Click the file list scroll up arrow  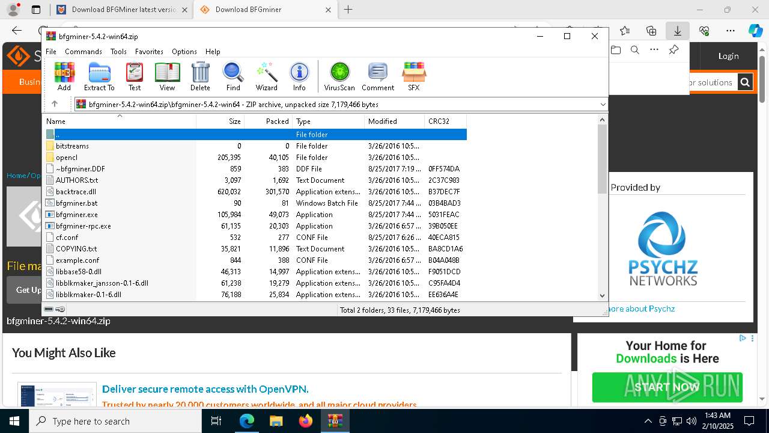[x=603, y=120]
